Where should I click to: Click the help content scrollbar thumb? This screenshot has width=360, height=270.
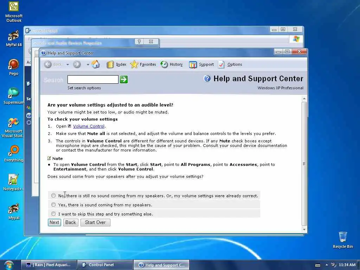coord(304,163)
